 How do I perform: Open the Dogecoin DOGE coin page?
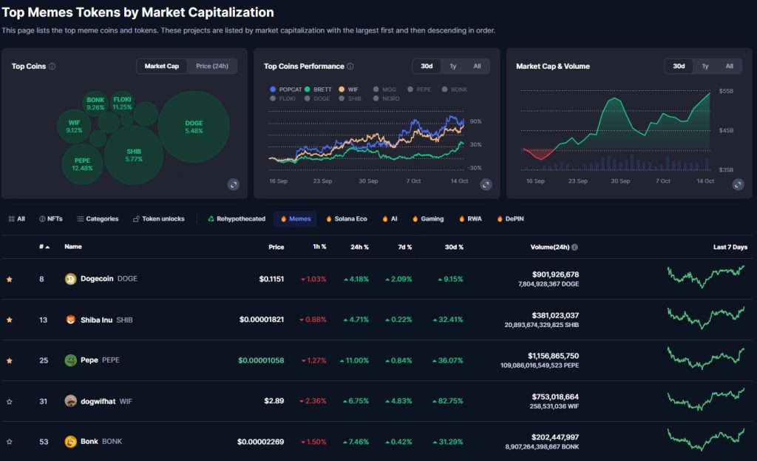109,279
